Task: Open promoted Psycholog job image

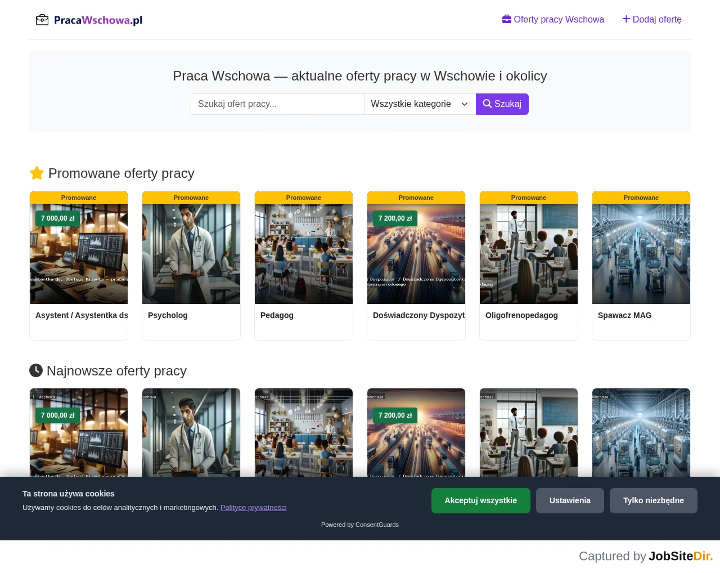Action: (x=191, y=254)
